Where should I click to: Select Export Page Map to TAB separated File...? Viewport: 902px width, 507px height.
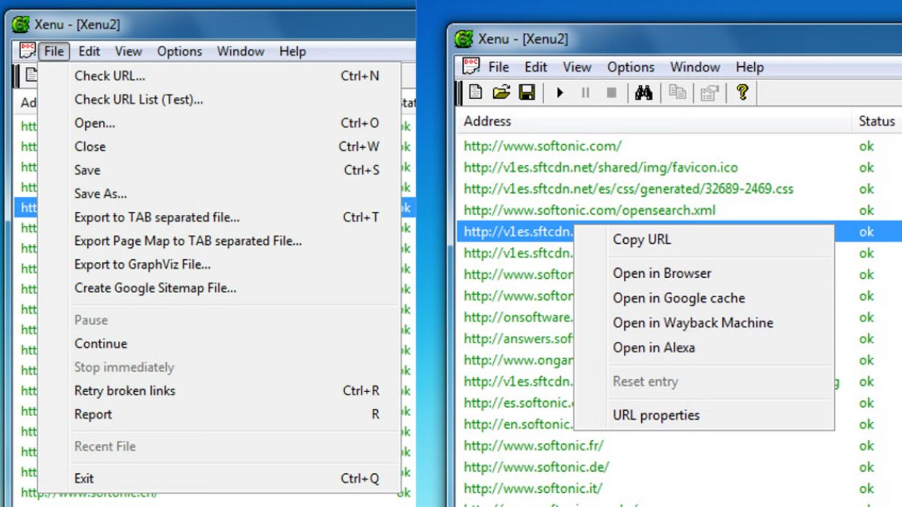click(219, 241)
